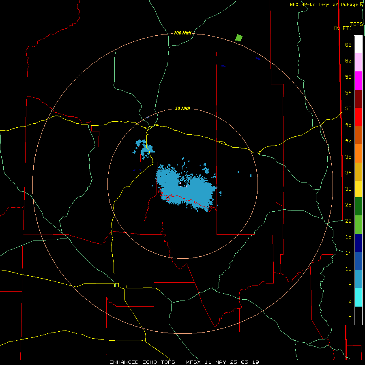Click the '58' legend value
Image resolution: width=365 pixels, height=365 pixels.
click(x=348, y=77)
